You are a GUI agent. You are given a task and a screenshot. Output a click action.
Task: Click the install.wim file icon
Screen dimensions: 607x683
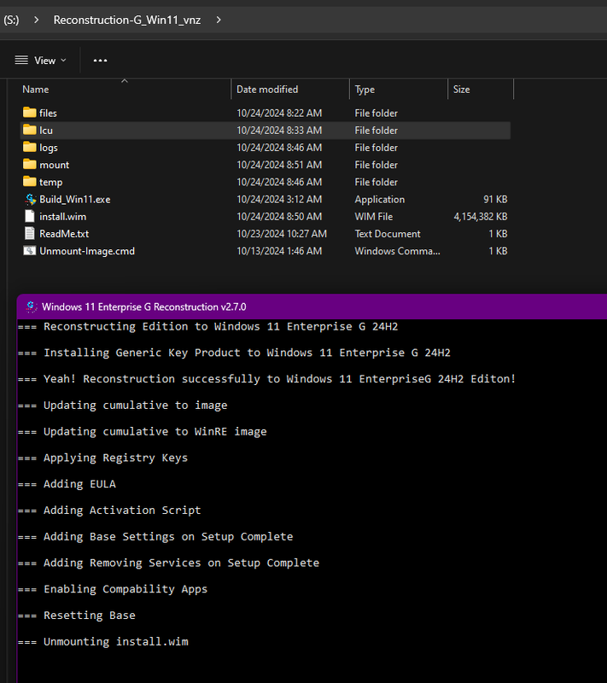(x=30, y=216)
